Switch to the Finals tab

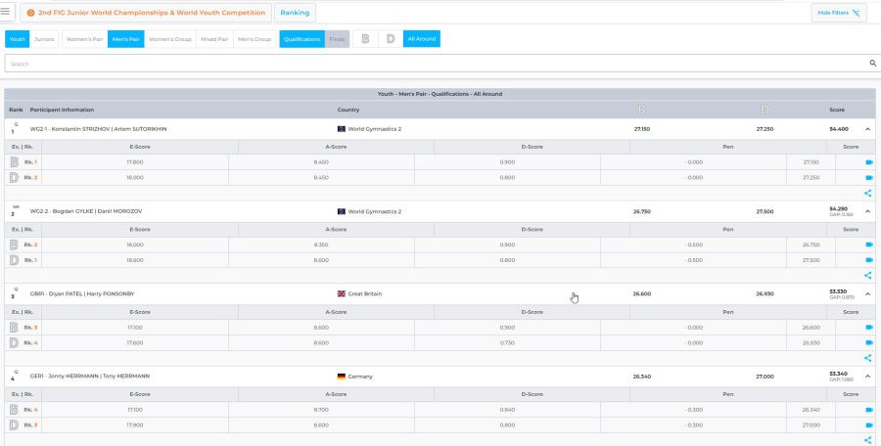[x=337, y=39]
